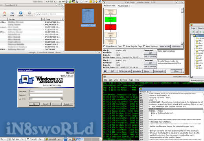The image size is (204, 141).
Task: Open the Print button's dropdown arrow
Action: (16, 14)
